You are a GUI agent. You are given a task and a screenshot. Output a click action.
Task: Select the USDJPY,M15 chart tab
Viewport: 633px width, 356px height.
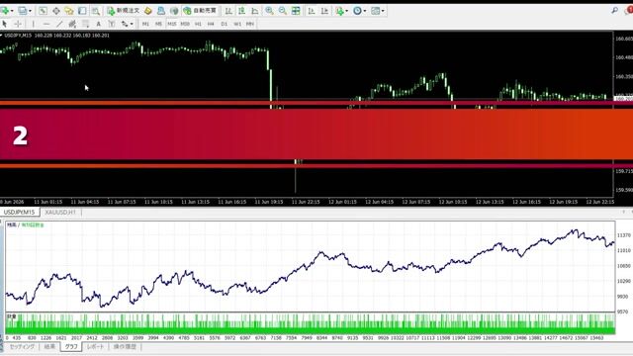point(20,212)
